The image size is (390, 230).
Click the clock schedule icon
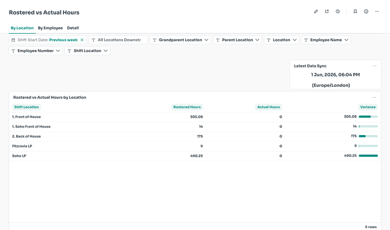click(x=338, y=11)
